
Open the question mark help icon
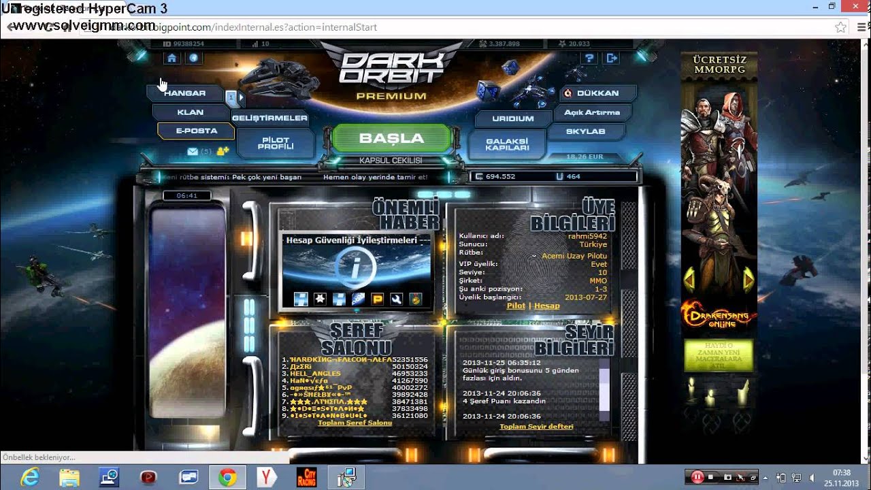590,59
